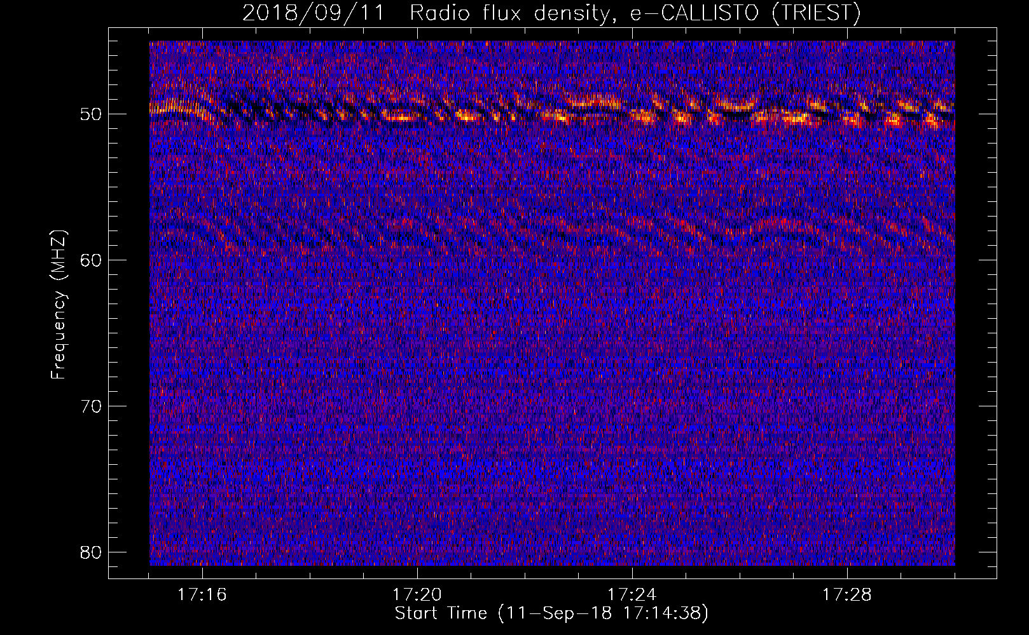Click the 17:24 time tick label

click(632, 595)
